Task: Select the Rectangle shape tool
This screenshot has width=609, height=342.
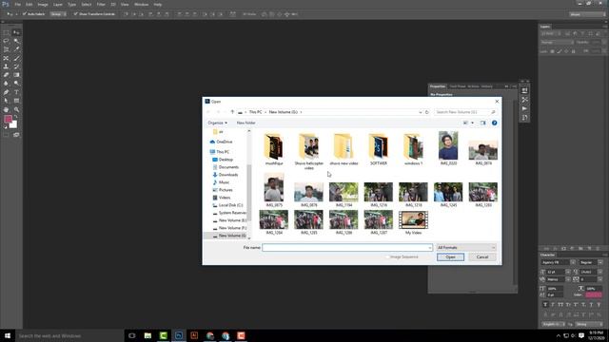Action: click(16, 101)
